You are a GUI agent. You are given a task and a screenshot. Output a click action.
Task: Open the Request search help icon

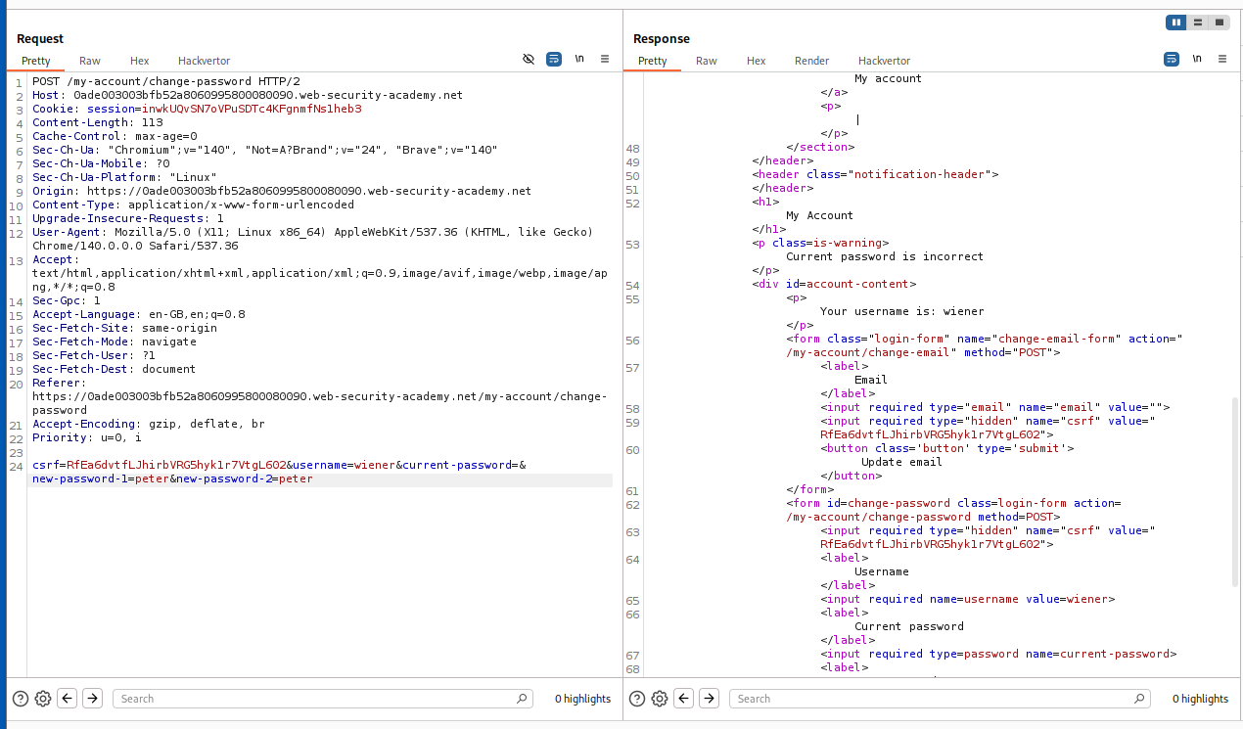(20, 699)
